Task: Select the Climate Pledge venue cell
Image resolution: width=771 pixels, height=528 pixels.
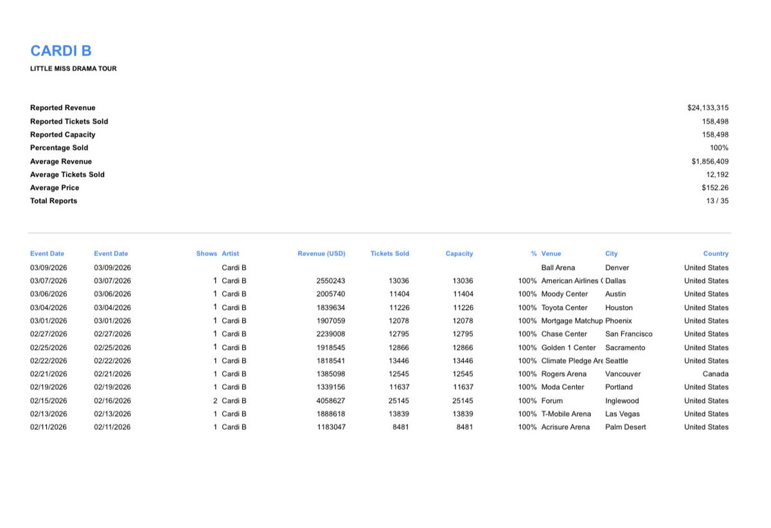Action: pos(572,361)
